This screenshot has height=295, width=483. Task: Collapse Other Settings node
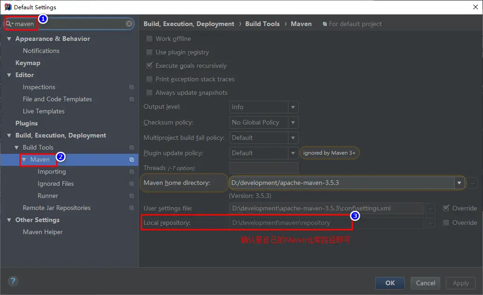coord(9,220)
